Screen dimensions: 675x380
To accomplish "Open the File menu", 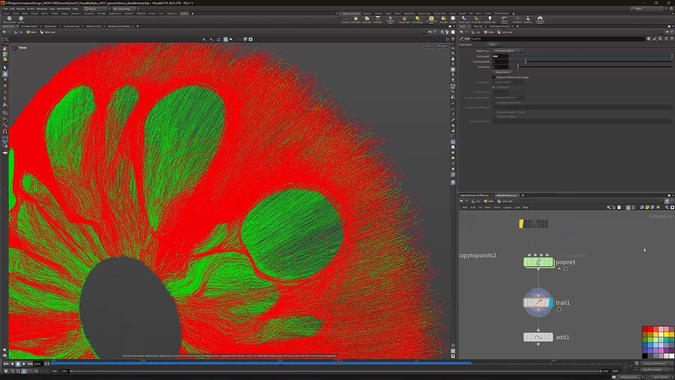I will [x=6, y=8].
